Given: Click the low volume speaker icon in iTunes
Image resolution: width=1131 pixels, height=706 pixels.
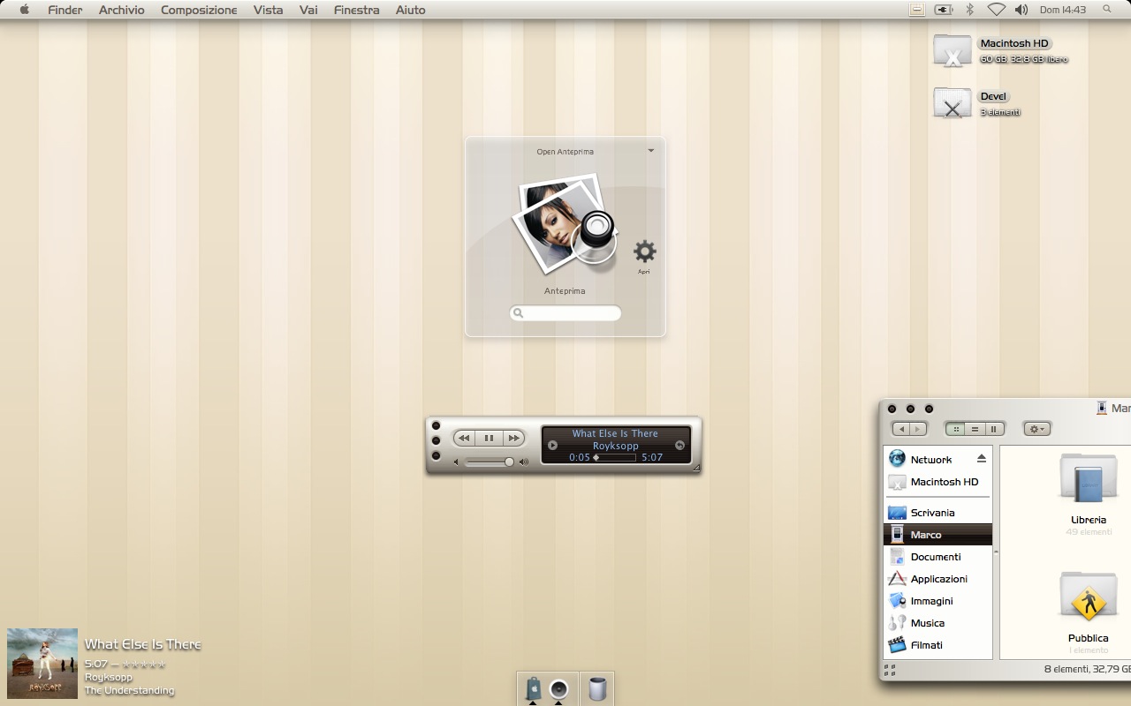Looking at the screenshot, I should (x=457, y=462).
